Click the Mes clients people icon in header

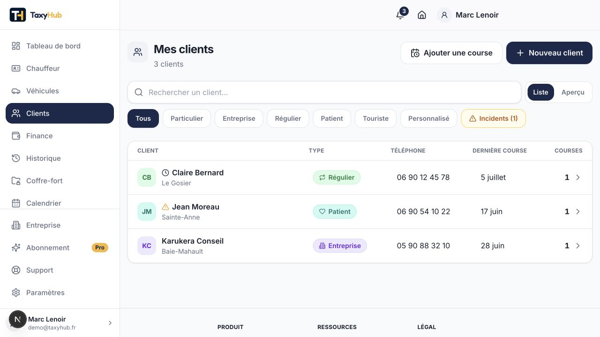click(138, 52)
